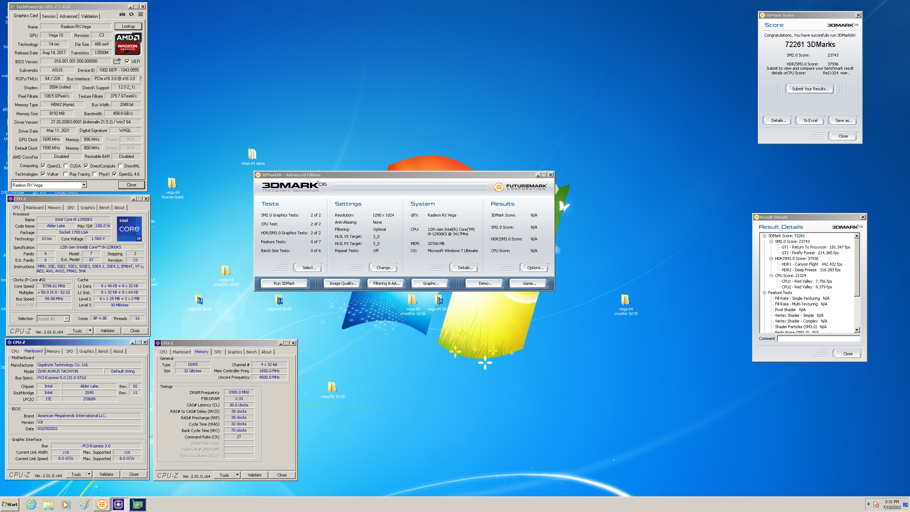This screenshot has height=512, width=910.
Task: Toggle the Vulkan checkbox
Action: [x=43, y=174]
